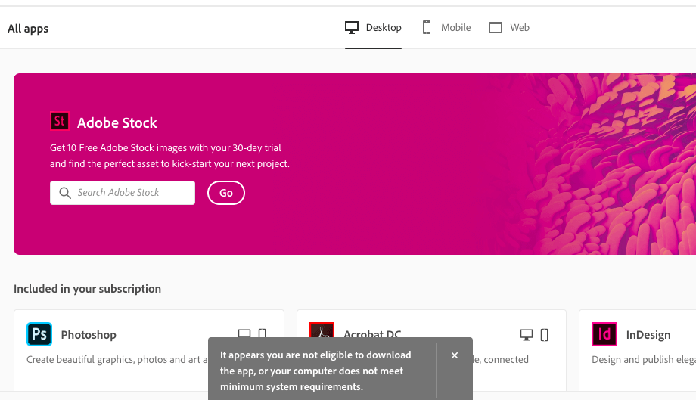The height and width of the screenshot is (400, 696).
Task: Click the magnifier icon in search box
Action: (65, 193)
